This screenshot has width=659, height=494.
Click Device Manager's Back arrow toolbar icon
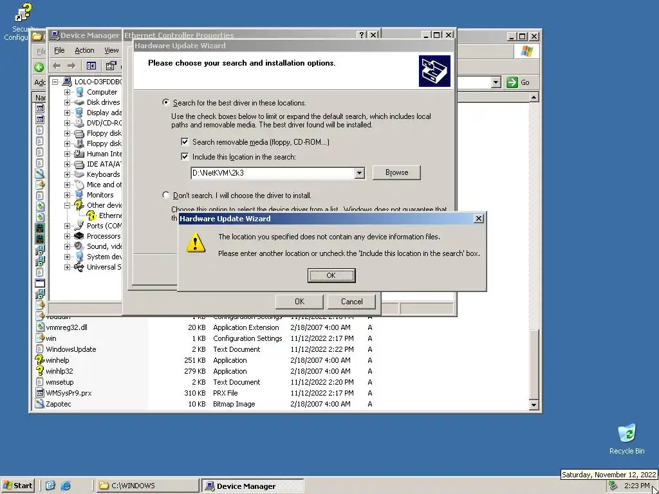click(57, 66)
